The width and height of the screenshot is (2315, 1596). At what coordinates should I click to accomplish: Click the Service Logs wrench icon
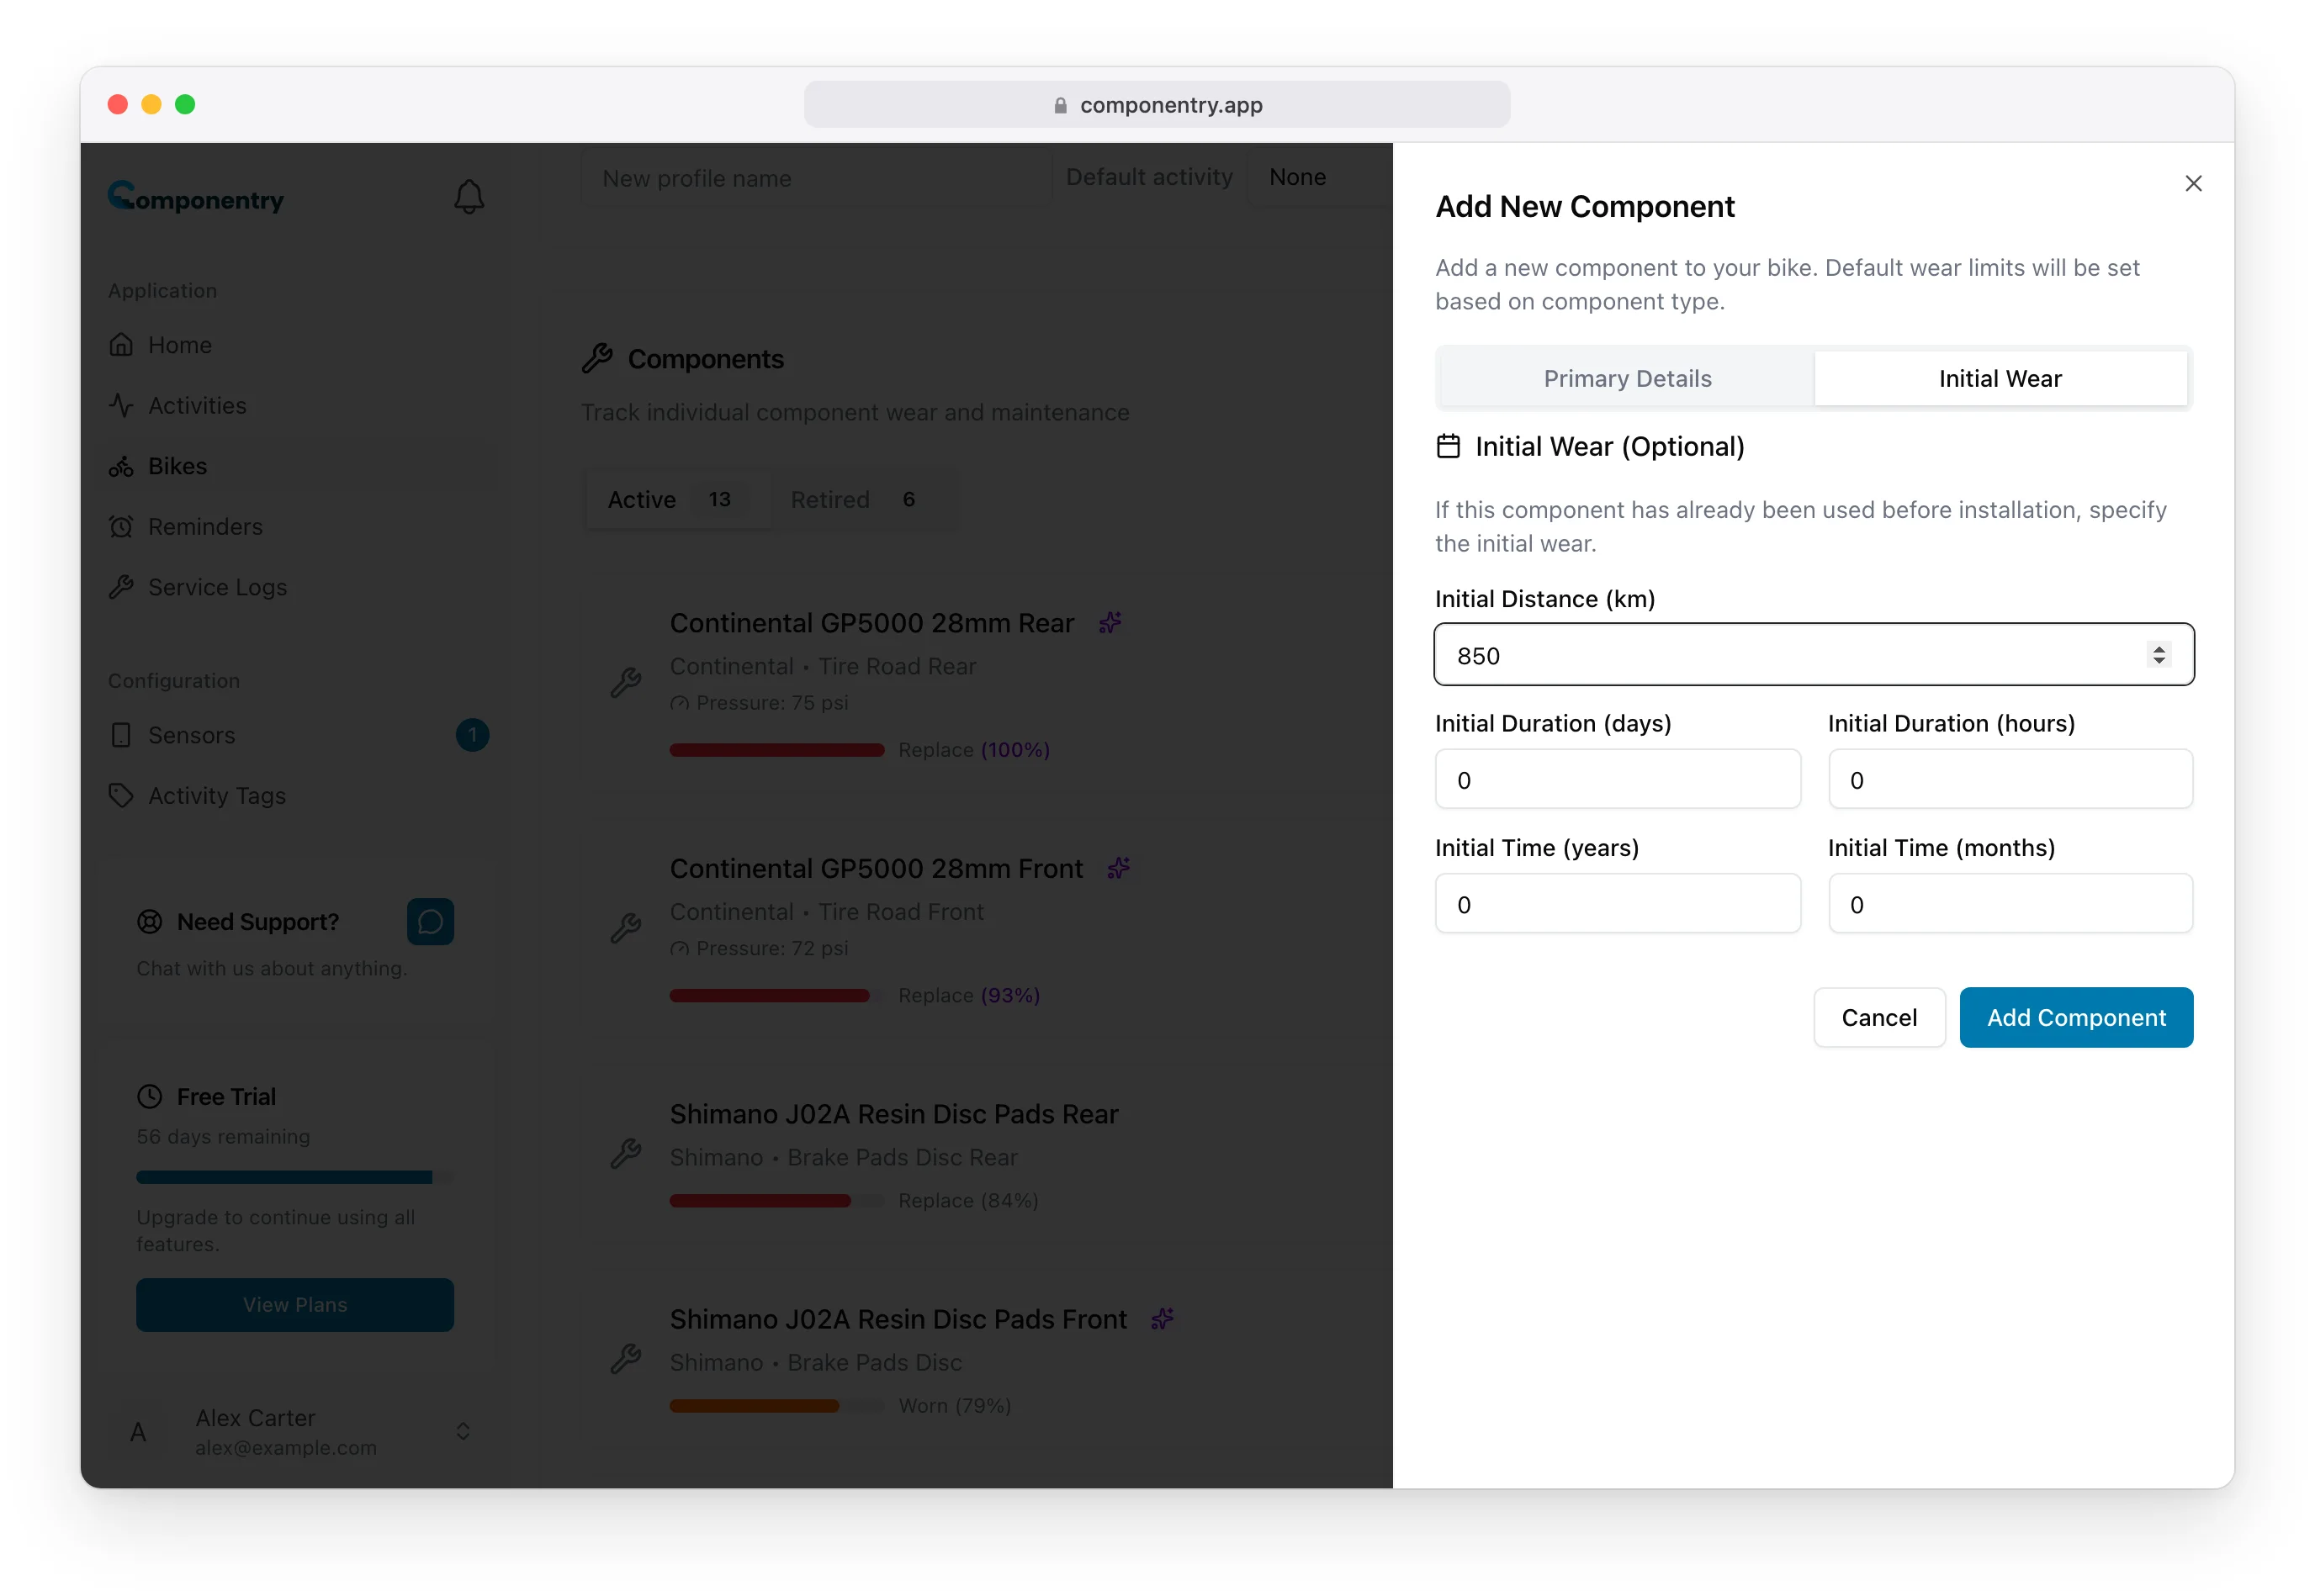click(121, 587)
